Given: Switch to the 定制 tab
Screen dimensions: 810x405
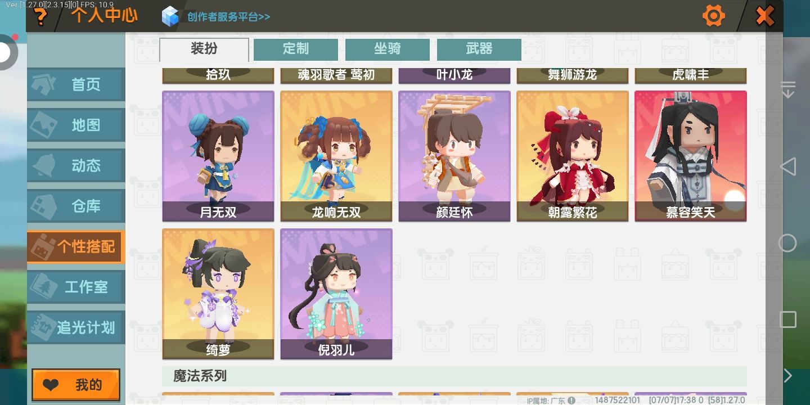Looking at the screenshot, I should (296, 49).
